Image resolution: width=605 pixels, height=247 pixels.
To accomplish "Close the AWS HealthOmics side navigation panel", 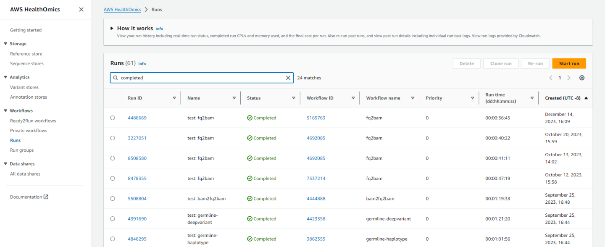I will click(x=81, y=10).
